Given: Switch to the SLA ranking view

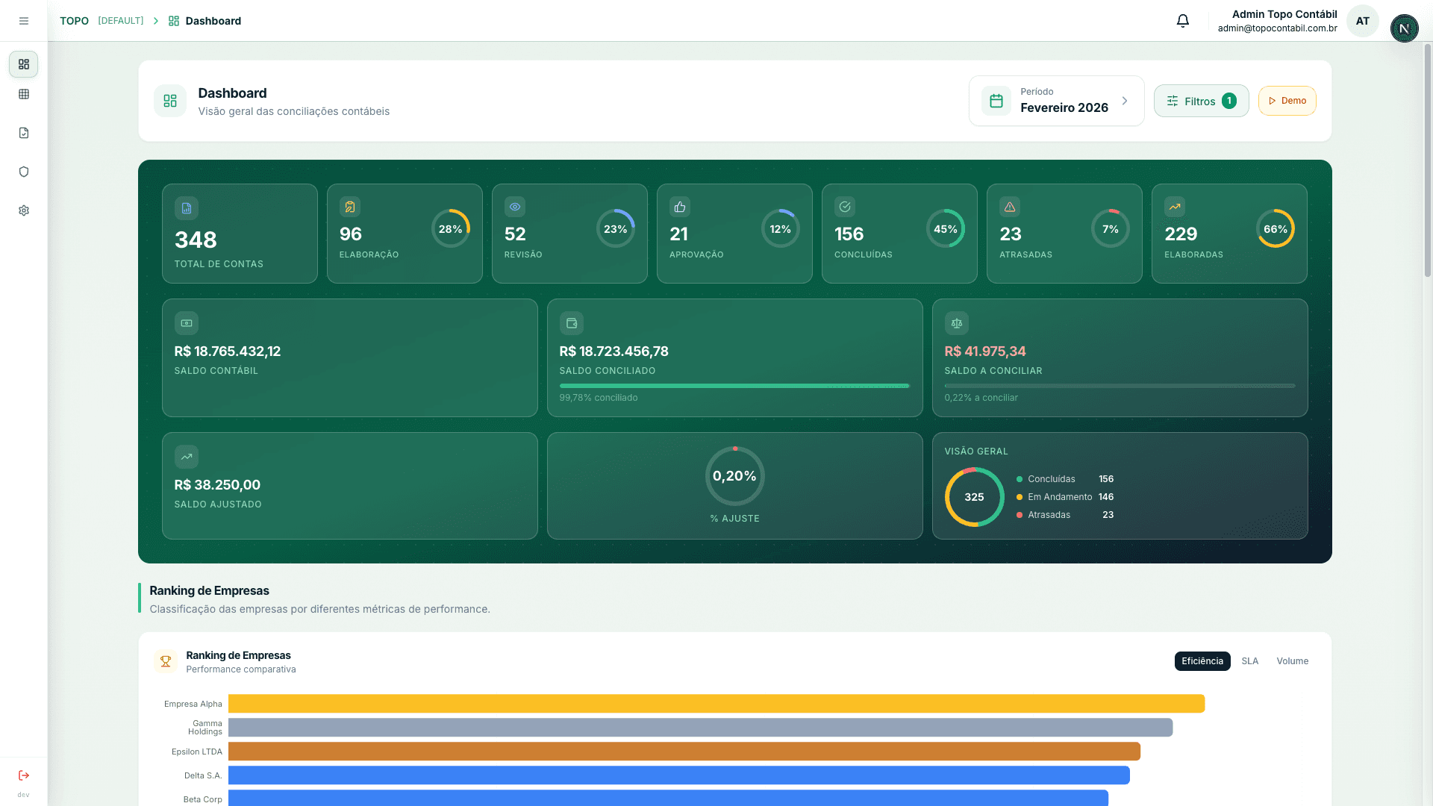Looking at the screenshot, I should click(1250, 660).
